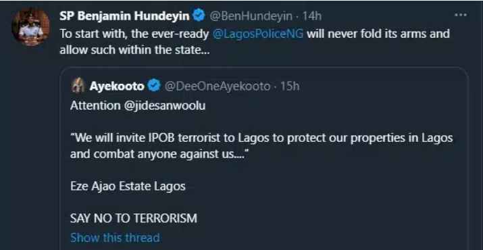Click the @jidesanwoolu mention in quoted tweet

click(165, 105)
